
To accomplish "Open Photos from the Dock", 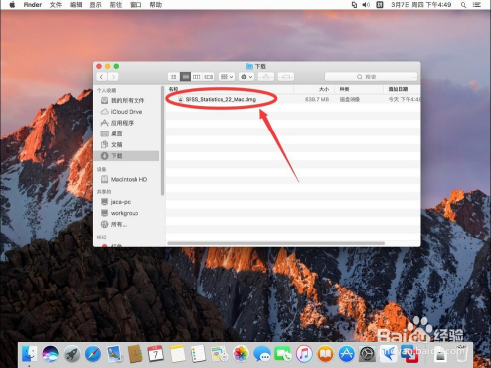I will pyautogui.click(x=241, y=354).
